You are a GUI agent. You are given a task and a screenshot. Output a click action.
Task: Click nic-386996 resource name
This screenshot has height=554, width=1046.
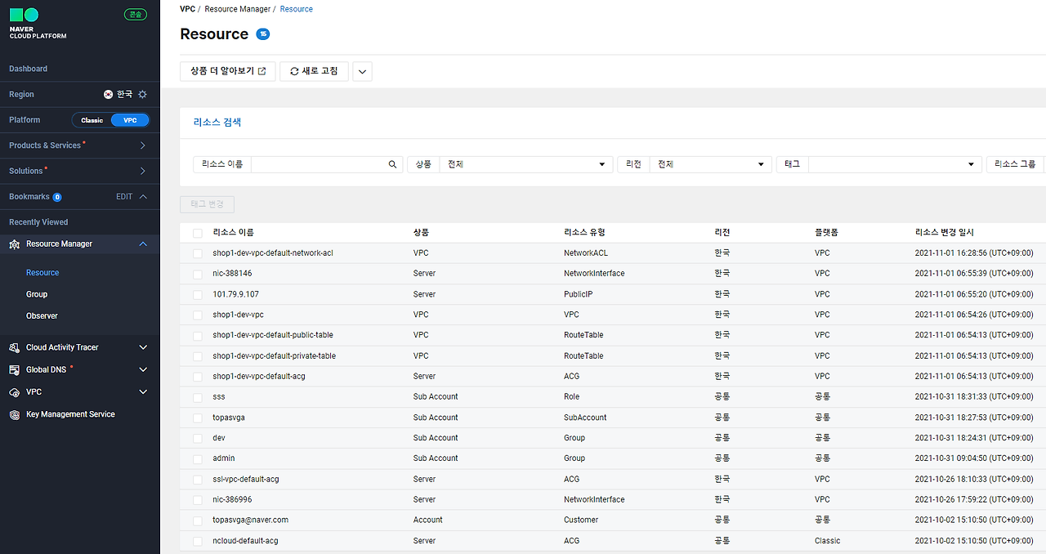pos(232,499)
